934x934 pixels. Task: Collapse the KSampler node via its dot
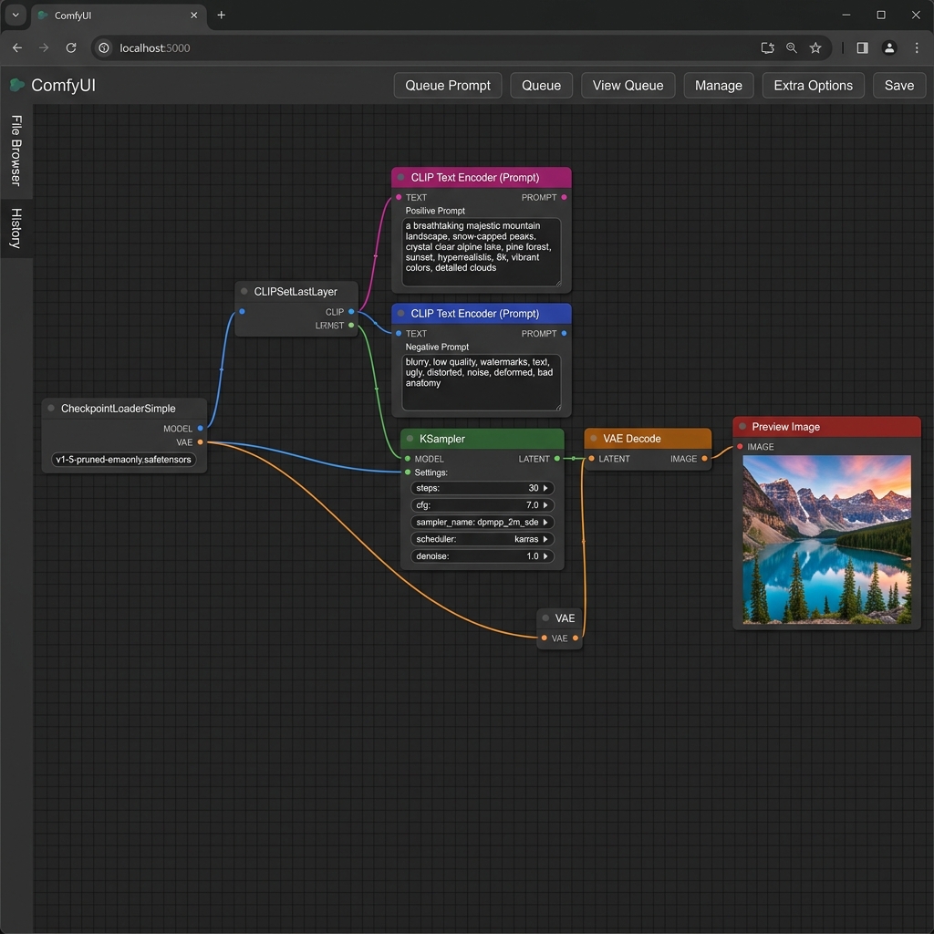[410, 439]
